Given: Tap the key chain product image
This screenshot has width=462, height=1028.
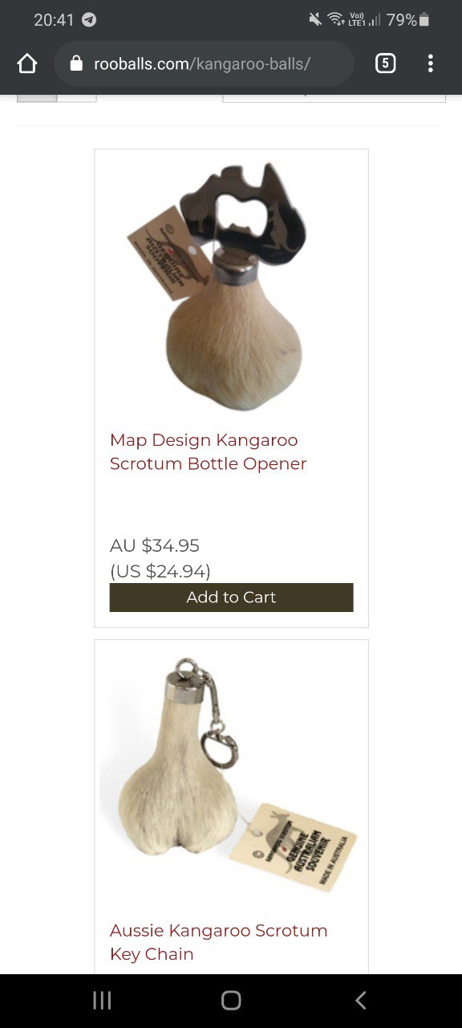Looking at the screenshot, I should coord(231,774).
